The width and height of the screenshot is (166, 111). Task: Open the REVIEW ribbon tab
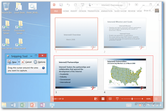(x=132, y=11)
